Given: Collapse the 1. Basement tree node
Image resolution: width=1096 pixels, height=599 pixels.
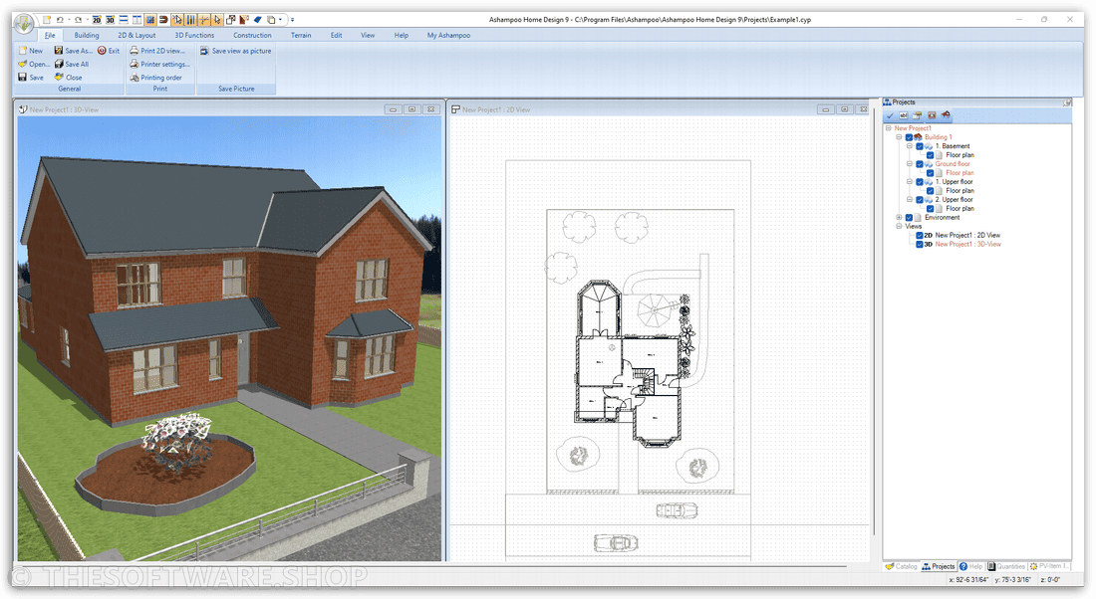Looking at the screenshot, I should (910, 146).
